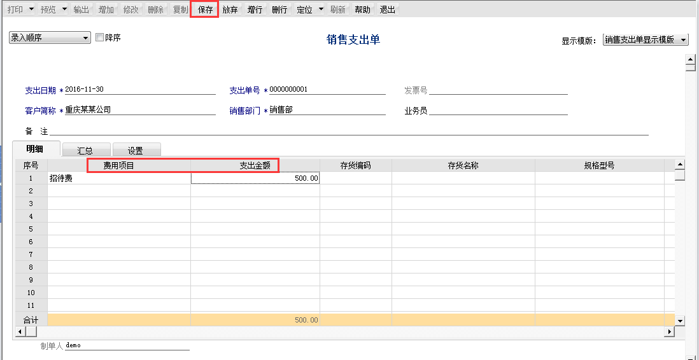Click the 费用项目 column header
699x360 pixels.
click(x=119, y=165)
